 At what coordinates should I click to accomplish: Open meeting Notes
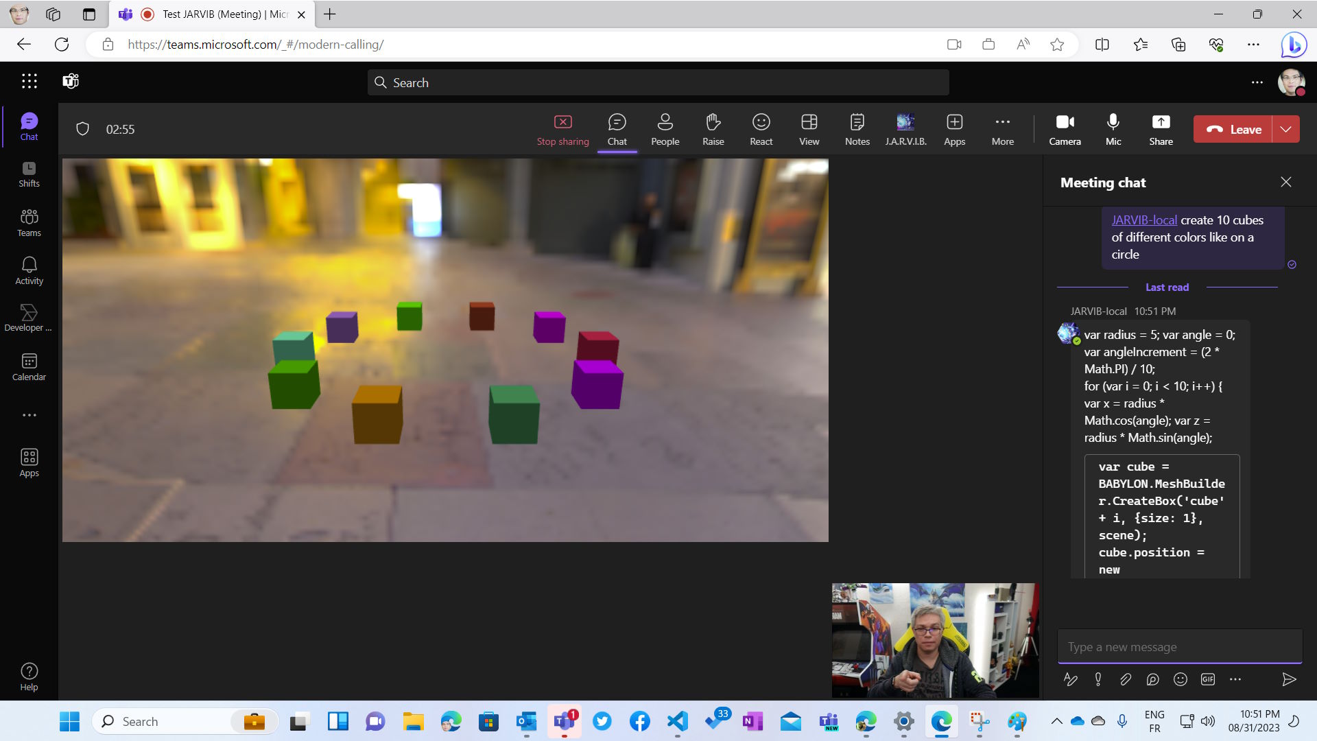click(x=857, y=129)
